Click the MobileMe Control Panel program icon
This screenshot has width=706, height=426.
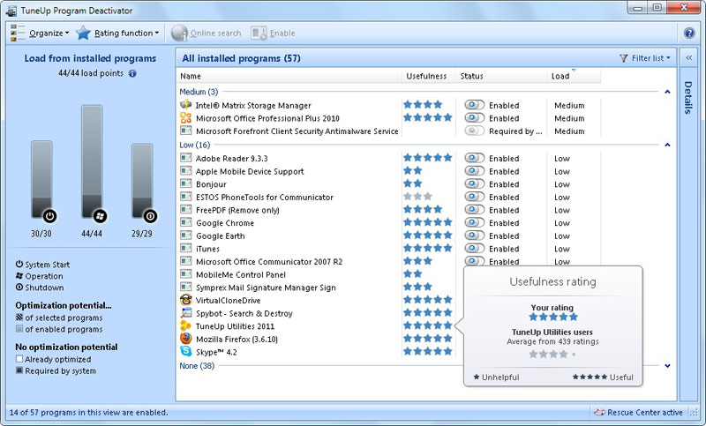tap(185, 274)
